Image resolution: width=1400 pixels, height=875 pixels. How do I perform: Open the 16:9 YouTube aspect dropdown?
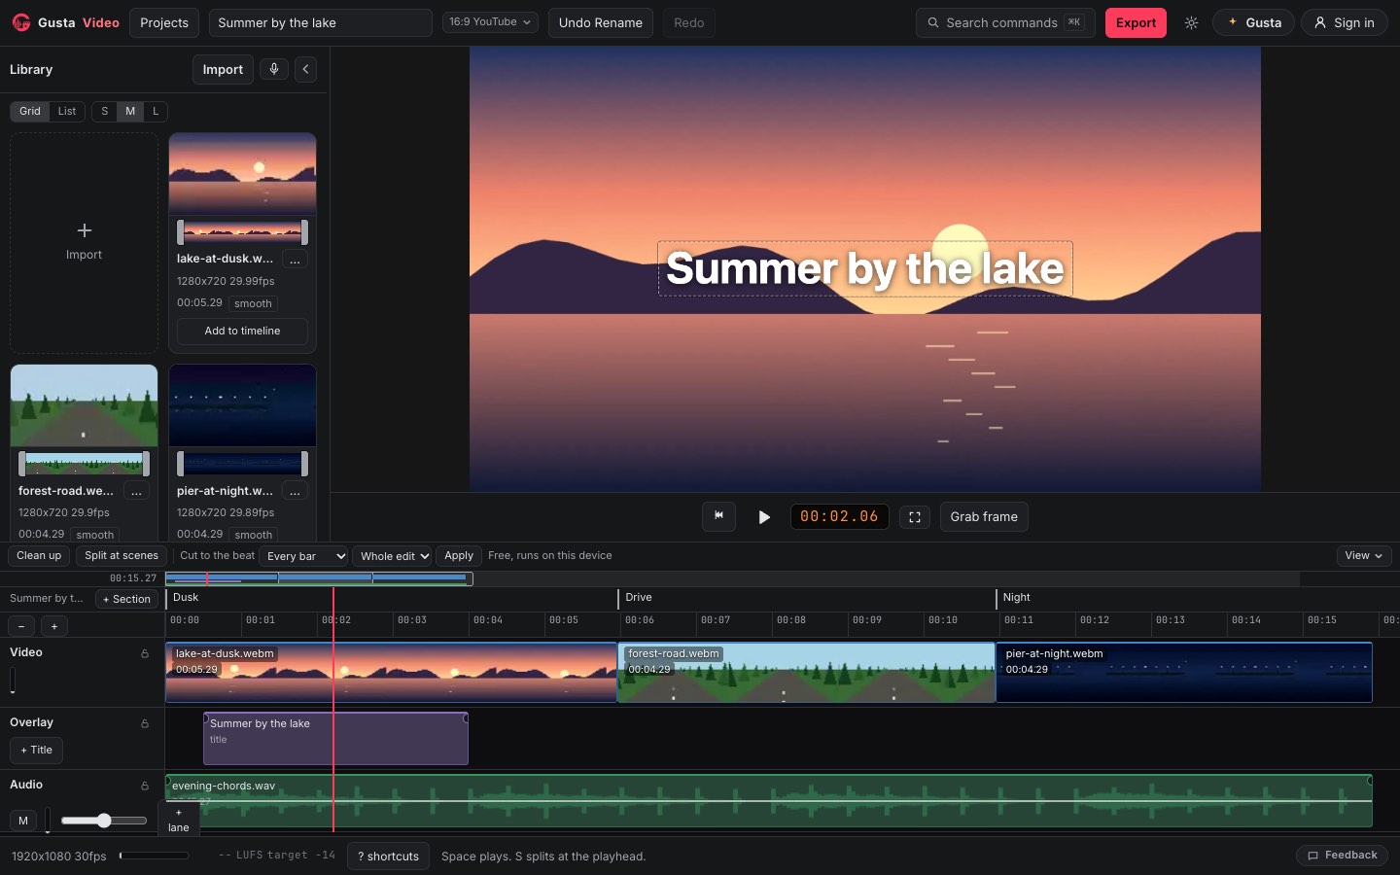(490, 21)
